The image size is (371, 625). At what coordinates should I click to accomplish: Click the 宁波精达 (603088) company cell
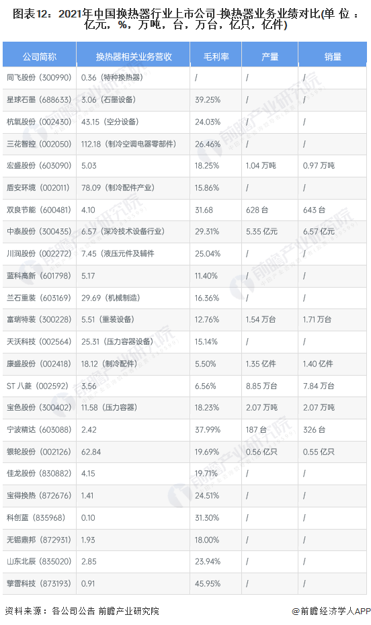[39, 429]
